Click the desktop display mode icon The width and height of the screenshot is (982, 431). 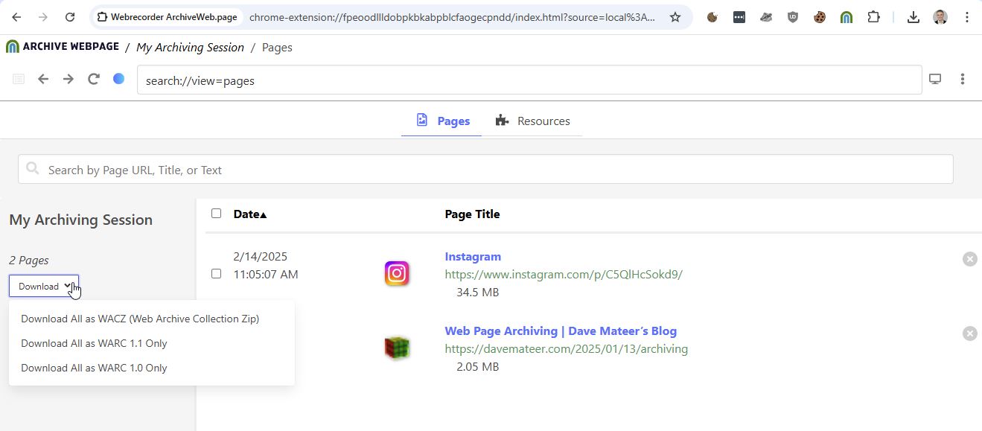pyautogui.click(x=935, y=79)
